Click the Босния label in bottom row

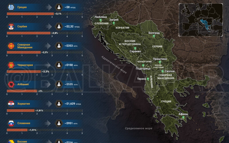(x=22, y=142)
